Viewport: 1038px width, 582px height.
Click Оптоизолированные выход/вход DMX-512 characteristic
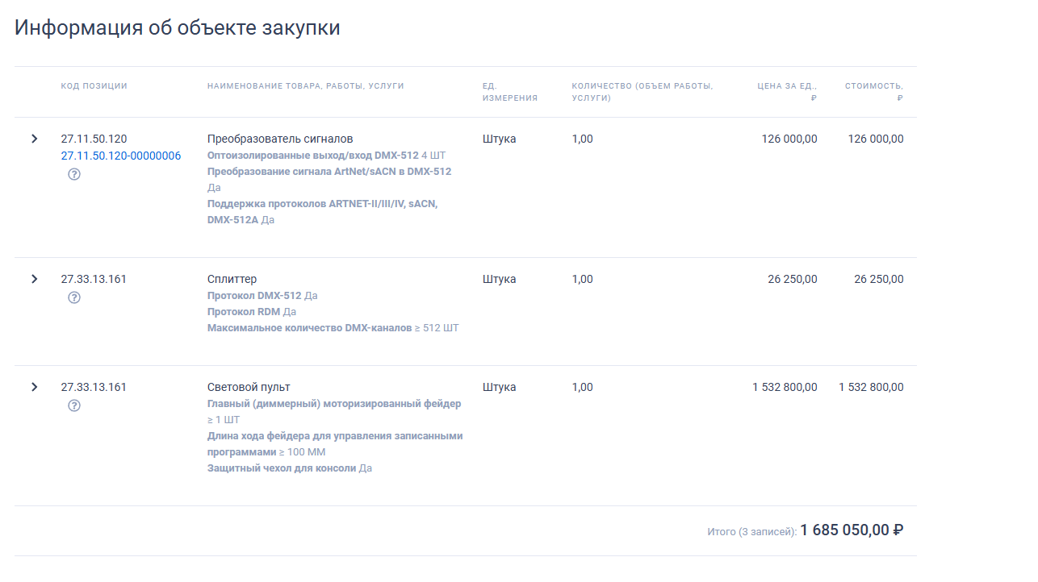313,155
